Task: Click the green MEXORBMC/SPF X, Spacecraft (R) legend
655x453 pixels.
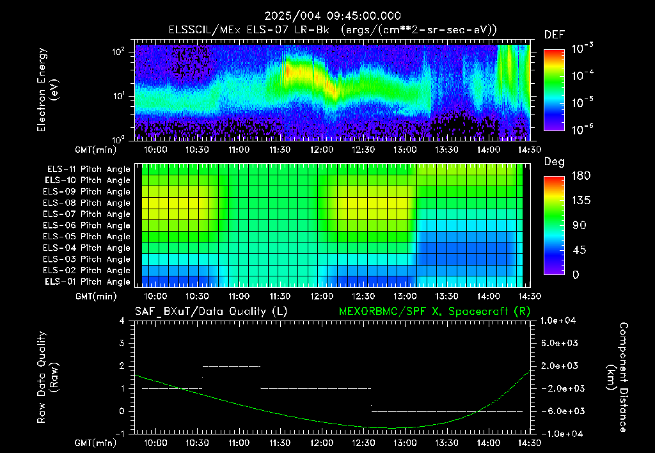Action: [434, 312]
